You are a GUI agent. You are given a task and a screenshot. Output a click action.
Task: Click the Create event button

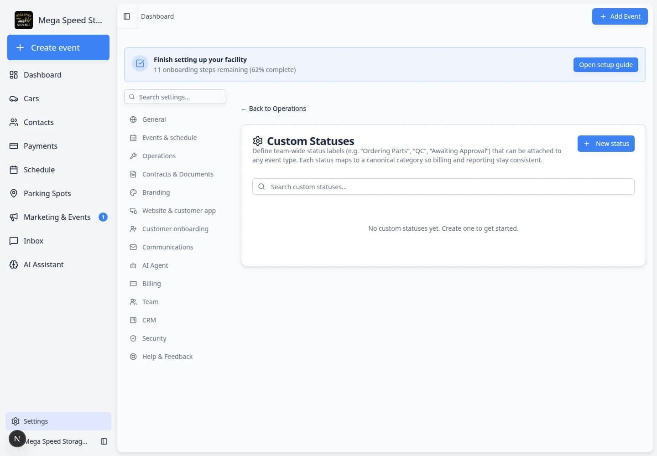(x=58, y=47)
